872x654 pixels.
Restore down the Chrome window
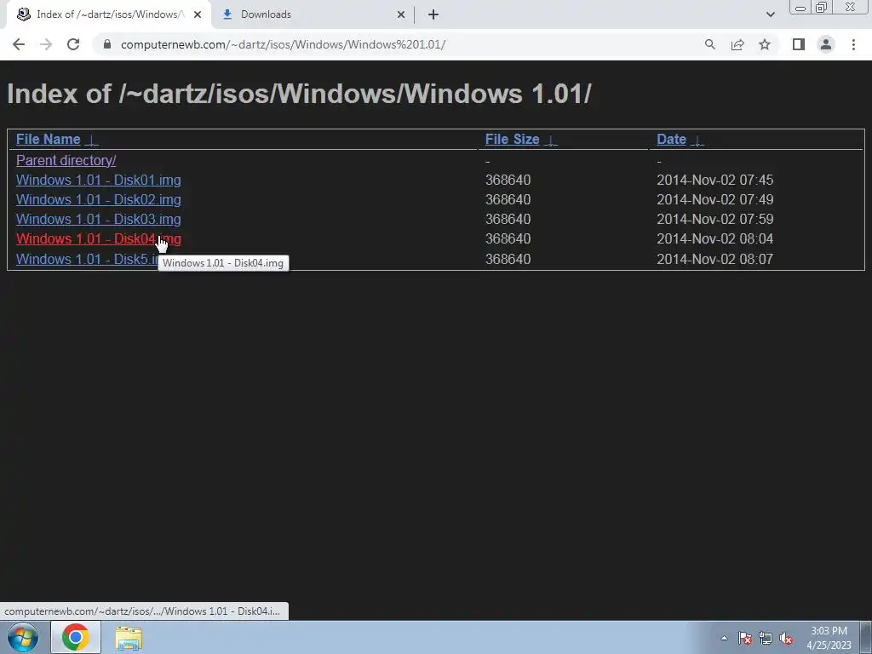point(822,7)
